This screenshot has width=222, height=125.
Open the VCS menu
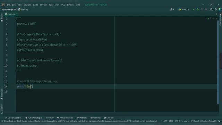(63, 5)
